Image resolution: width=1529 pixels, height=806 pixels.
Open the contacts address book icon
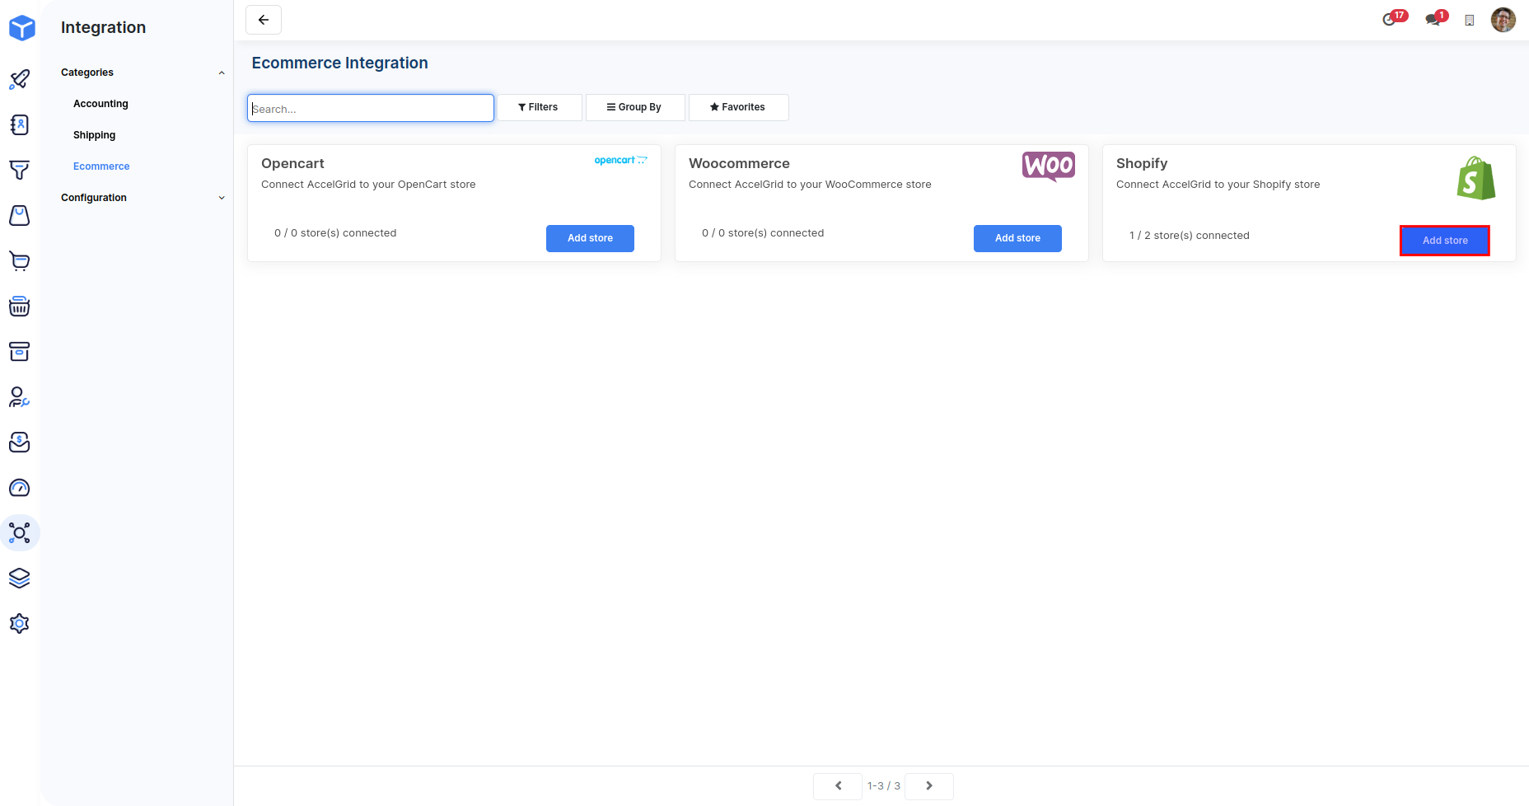click(20, 124)
